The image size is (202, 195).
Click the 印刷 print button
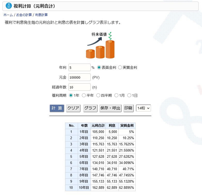[x=128, y=108]
